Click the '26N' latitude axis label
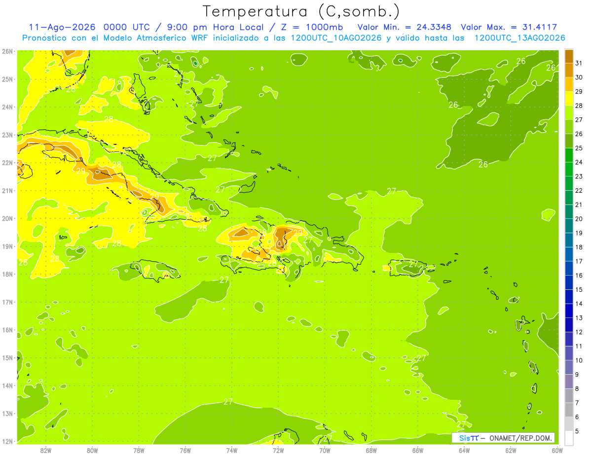592x457 pixels. (7, 51)
